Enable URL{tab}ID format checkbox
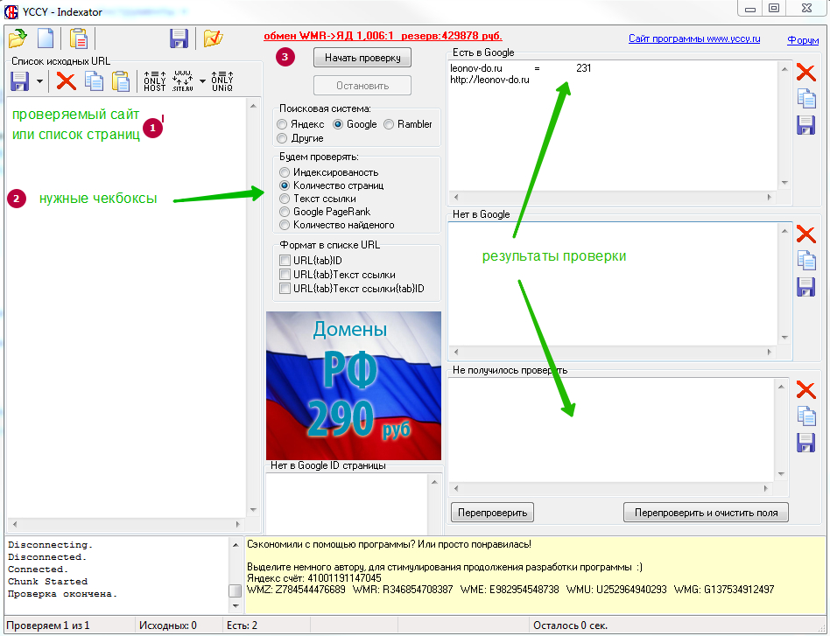The image size is (830, 636). (285, 261)
